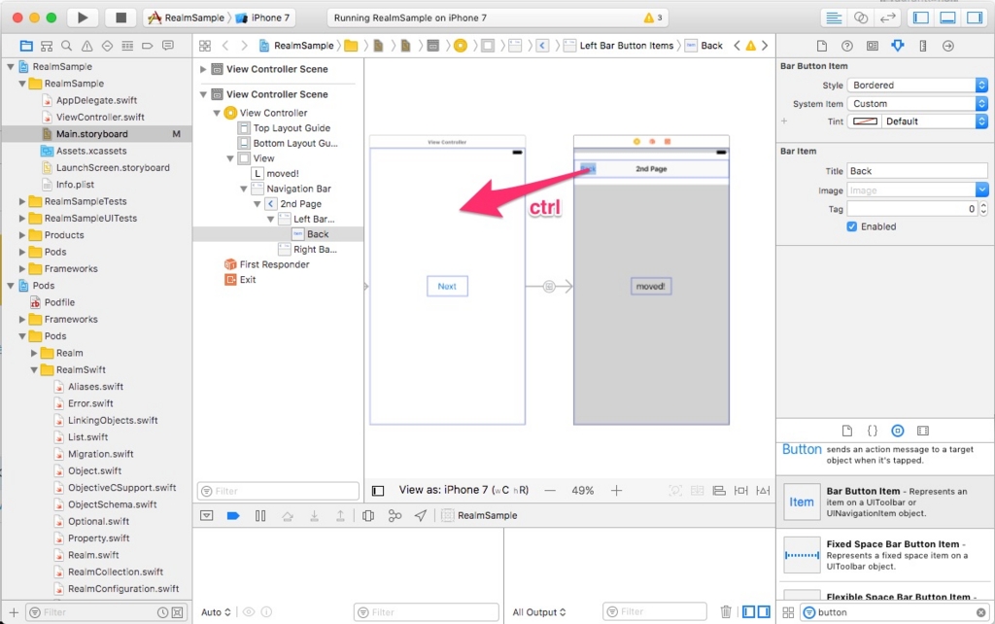Zoom out the storyboard canvas
Image resolution: width=995 pixels, height=624 pixels.
pyautogui.click(x=550, y=490)
